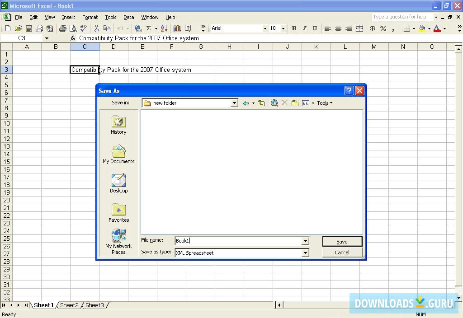This screenshot has height=318, width=463.
Task: Open the Chart Wizard icon
Action: 176,28
